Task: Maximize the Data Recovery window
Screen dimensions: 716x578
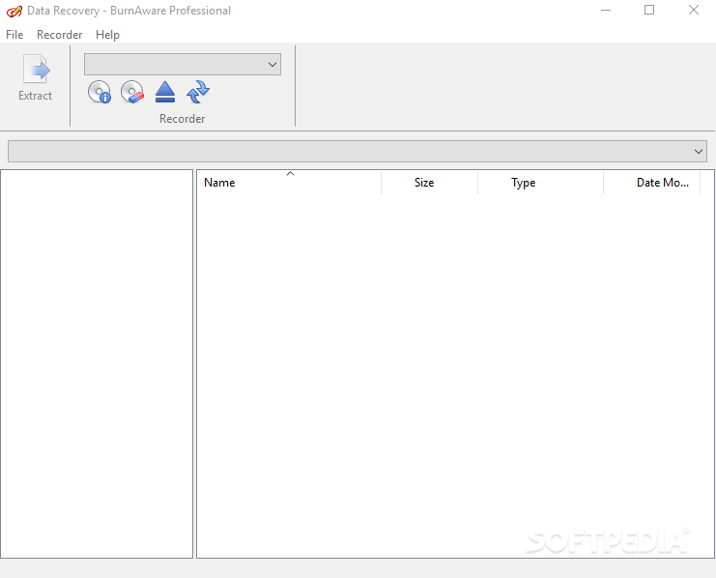Action: click(x=649, y=10)
